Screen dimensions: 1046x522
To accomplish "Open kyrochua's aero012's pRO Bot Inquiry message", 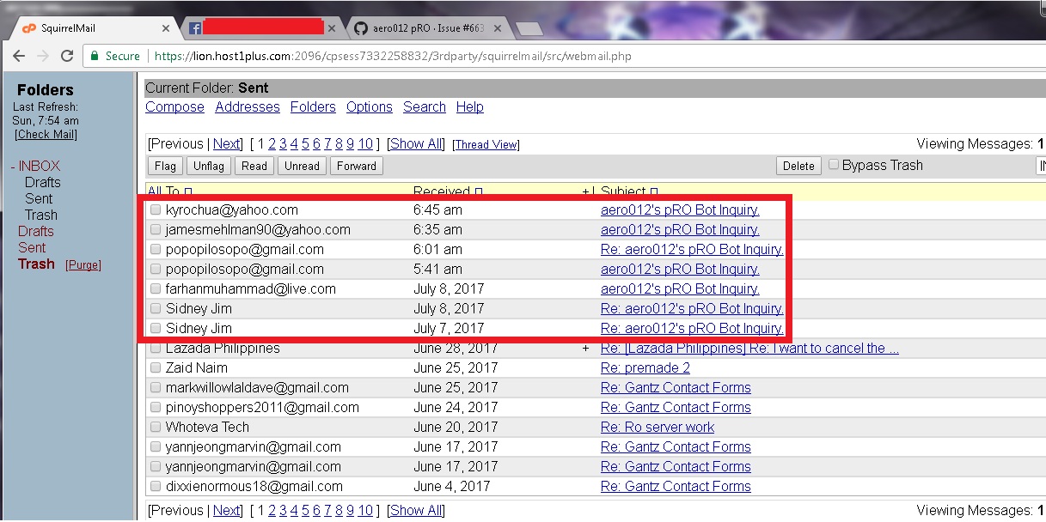I will tap(680, 209).
